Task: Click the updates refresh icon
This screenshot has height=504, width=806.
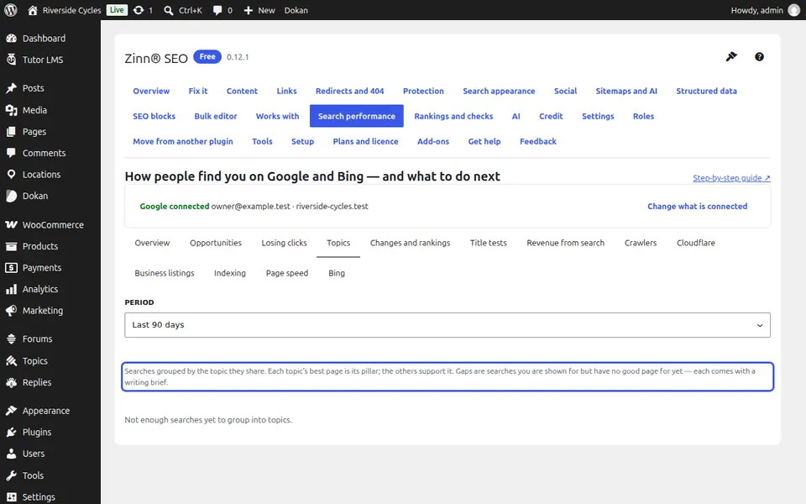Action: 139,10
